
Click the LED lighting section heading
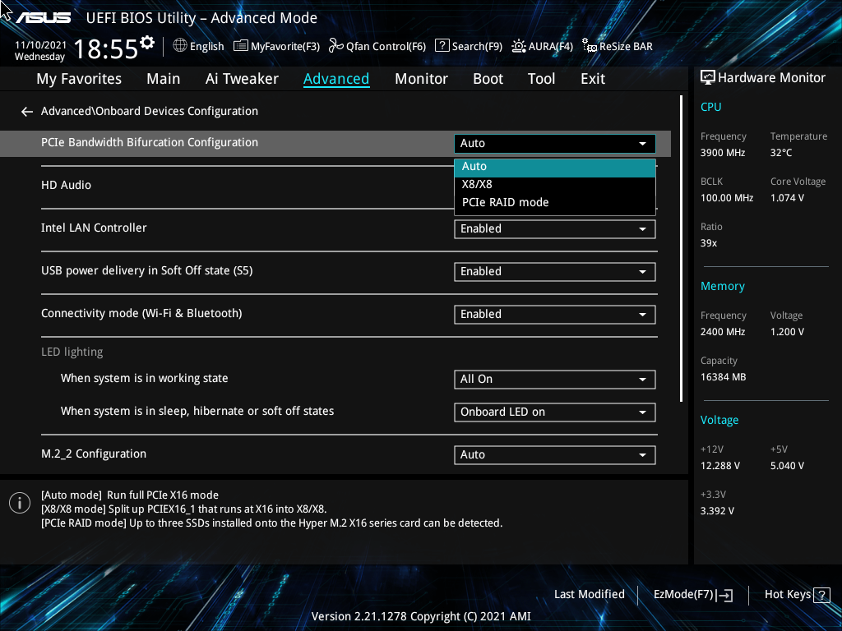(72, 352)
